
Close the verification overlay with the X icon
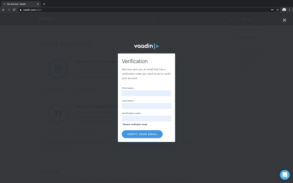284,20
